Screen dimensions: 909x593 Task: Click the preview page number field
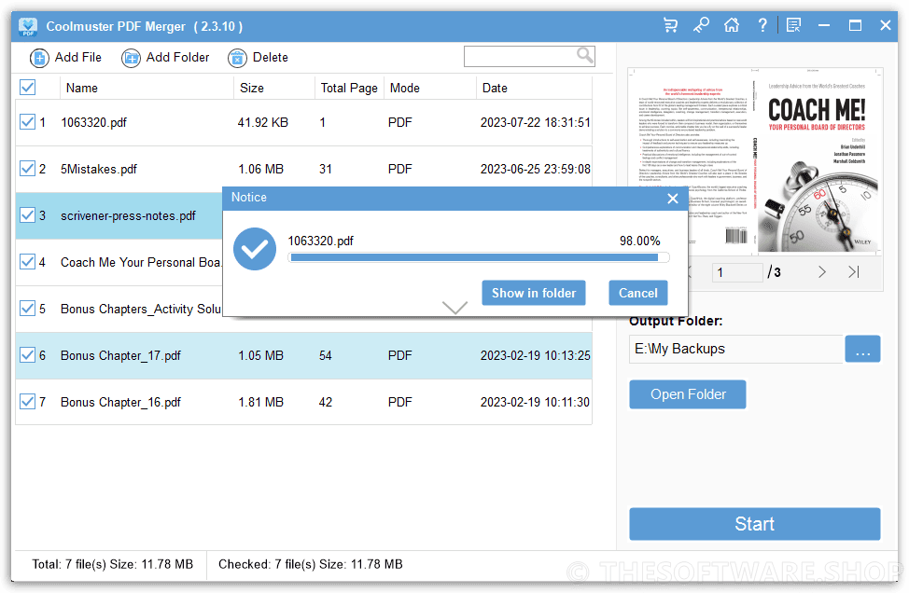coord(737,272)
